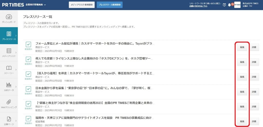The width and height of the screenshot is (263, 127).
Task: Expand the 企業ページ sidebar chevron
Action: (16, 121)
